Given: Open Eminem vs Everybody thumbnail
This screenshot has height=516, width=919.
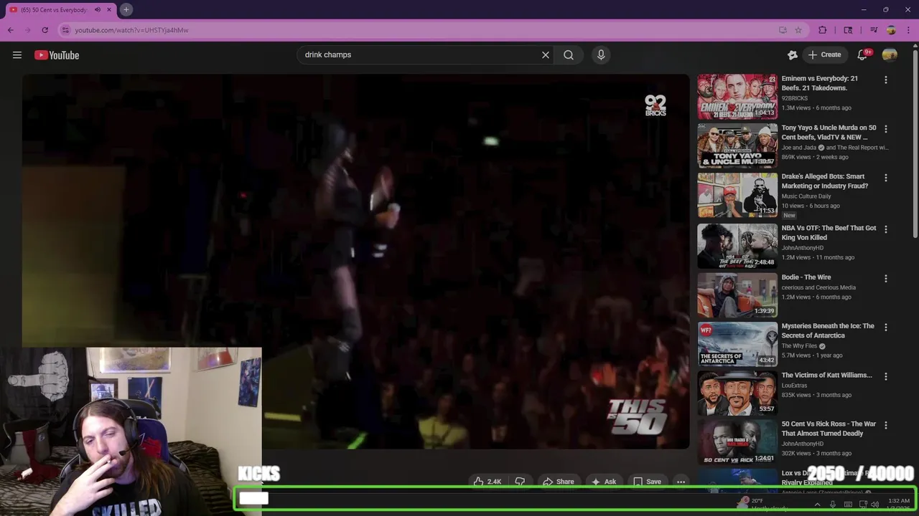Looking at the screenshot, I should 737,96.
